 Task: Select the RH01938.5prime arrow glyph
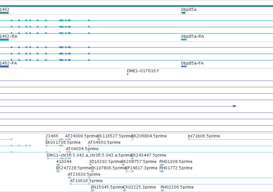[x=161, y=165]
